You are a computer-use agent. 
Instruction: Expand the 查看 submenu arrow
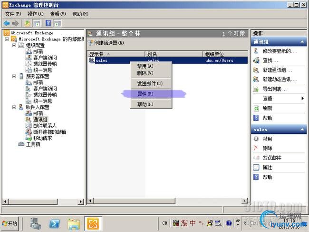point(302,98)
